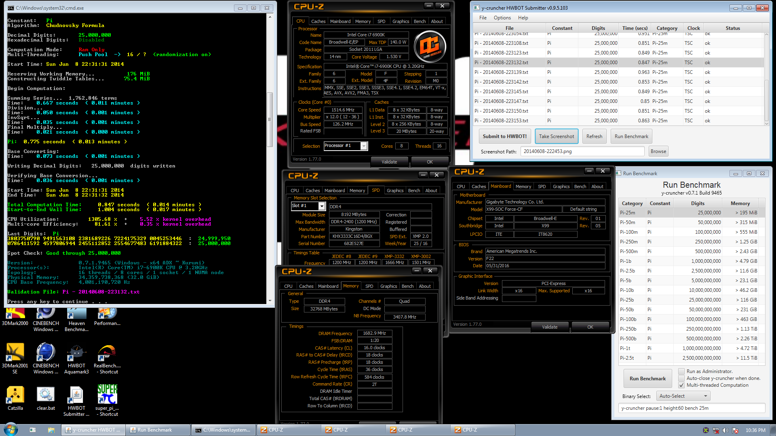Open Bench tab in top CPU-Z window
The width and height of the screenshot is (776, 436).
click(x=420, y=21)
